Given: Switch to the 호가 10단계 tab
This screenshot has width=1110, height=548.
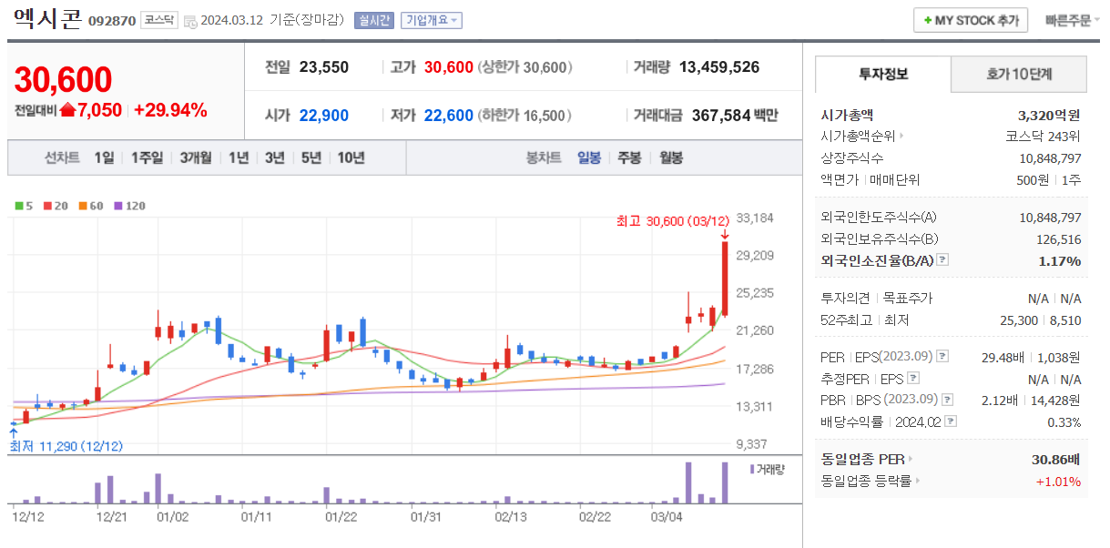Looking at the screenshot, I should pos(1018,74).
